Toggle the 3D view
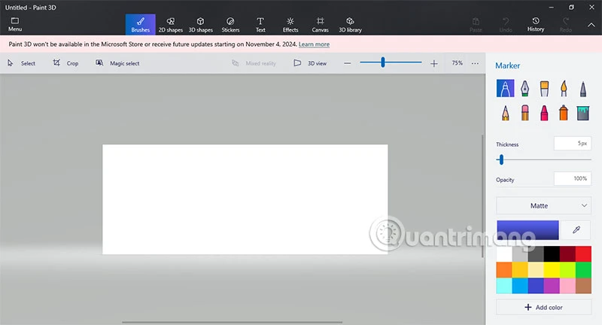 [310, 63]
